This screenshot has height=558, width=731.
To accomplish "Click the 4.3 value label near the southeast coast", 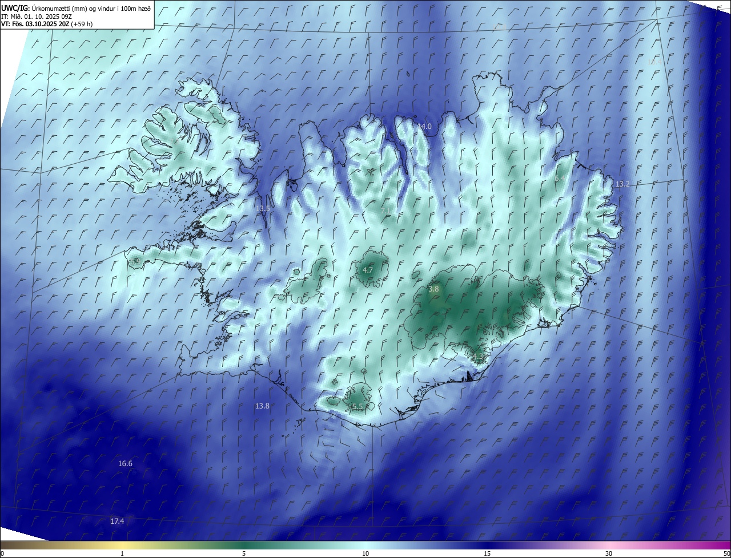I will (x=478, y=357).
